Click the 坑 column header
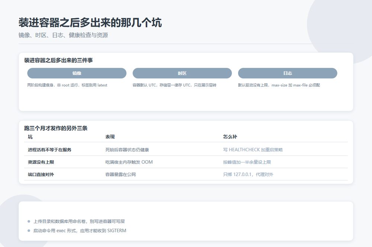Screen dimensions: 372x247 coord(30,137)
